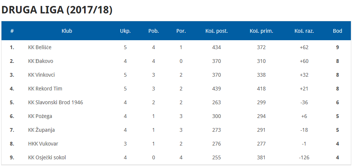Open KK Slavonski Brod 1946 entry
The image size is (352, 166).
coord(56,102)
